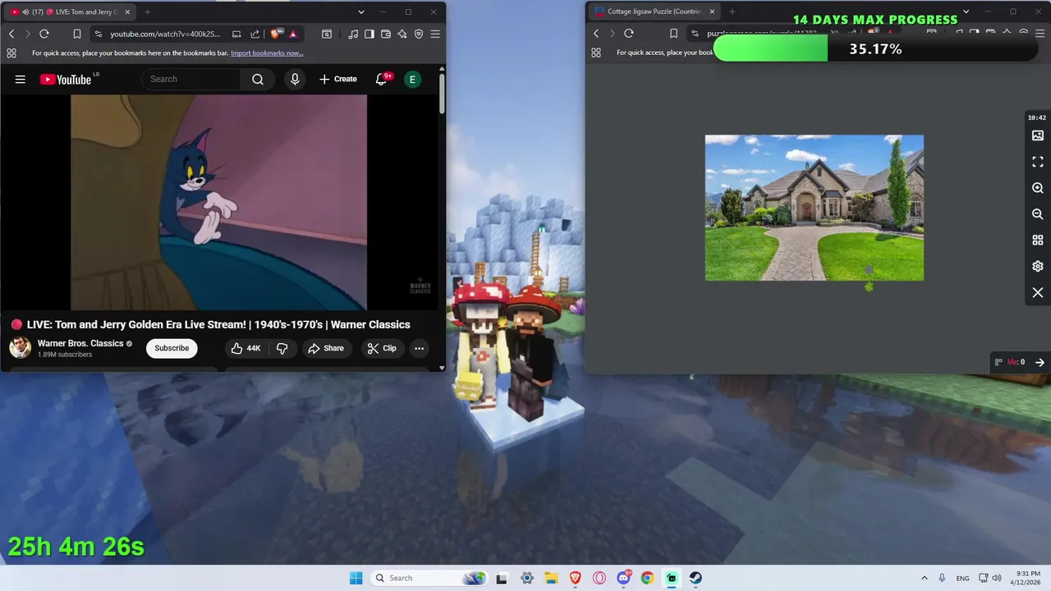Mute the YouTube tab via speaker icon
Image resolution: width=1051 pixels, height=591 pixels.
(x=25, y=12)
